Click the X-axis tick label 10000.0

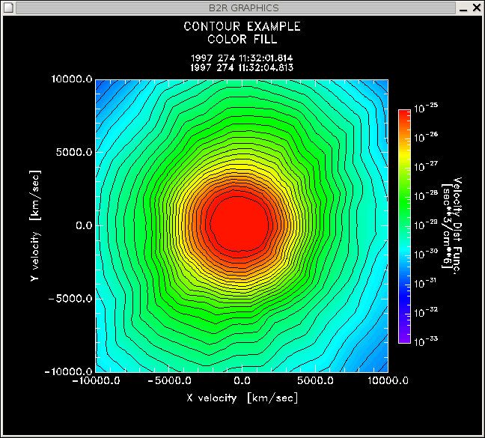tap(388, 381)
